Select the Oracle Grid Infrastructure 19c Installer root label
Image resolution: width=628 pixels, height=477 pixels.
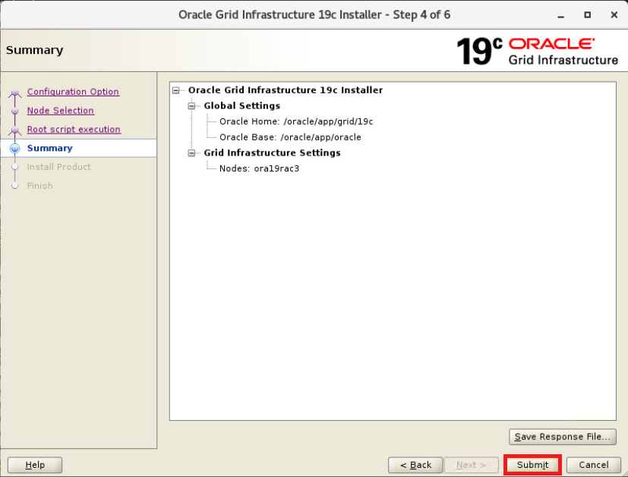[x=286, y=90]
